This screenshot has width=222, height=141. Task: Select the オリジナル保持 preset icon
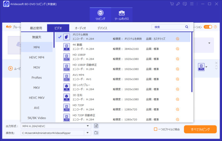(x=67, y=37)
